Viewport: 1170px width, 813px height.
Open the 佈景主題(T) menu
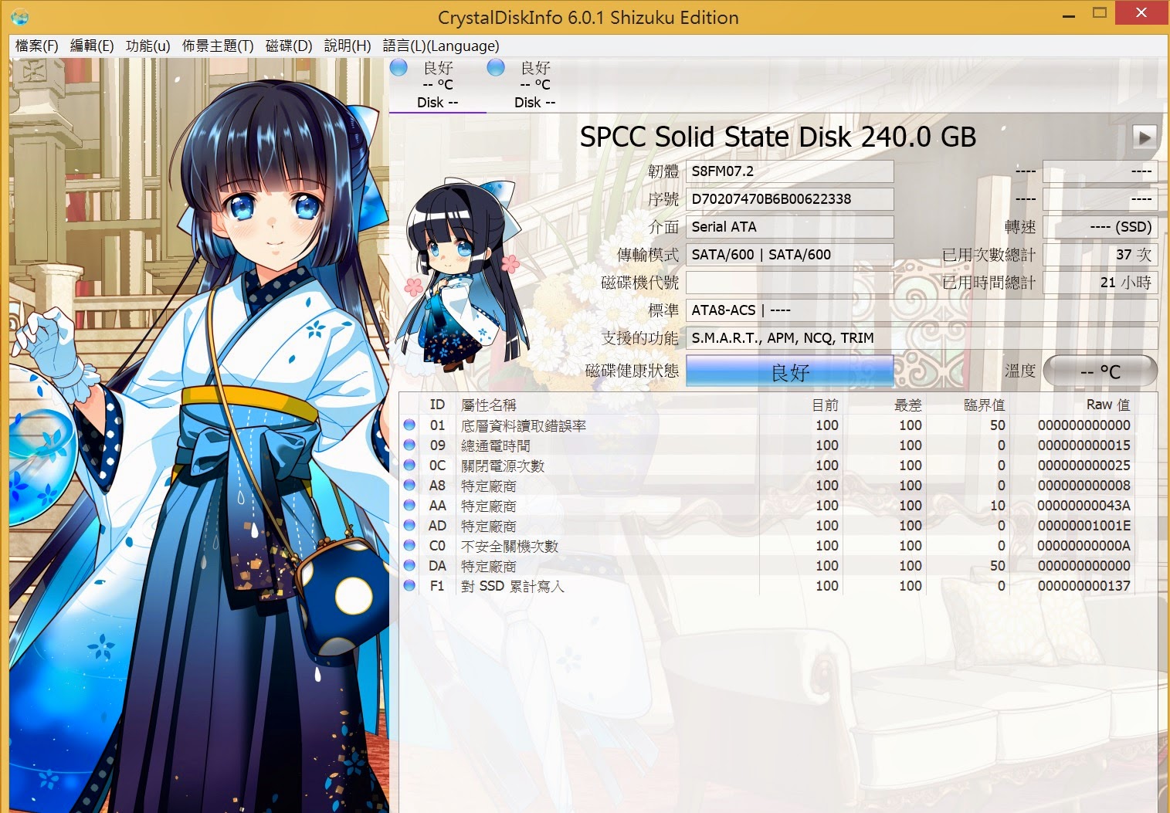click(218, 46)
